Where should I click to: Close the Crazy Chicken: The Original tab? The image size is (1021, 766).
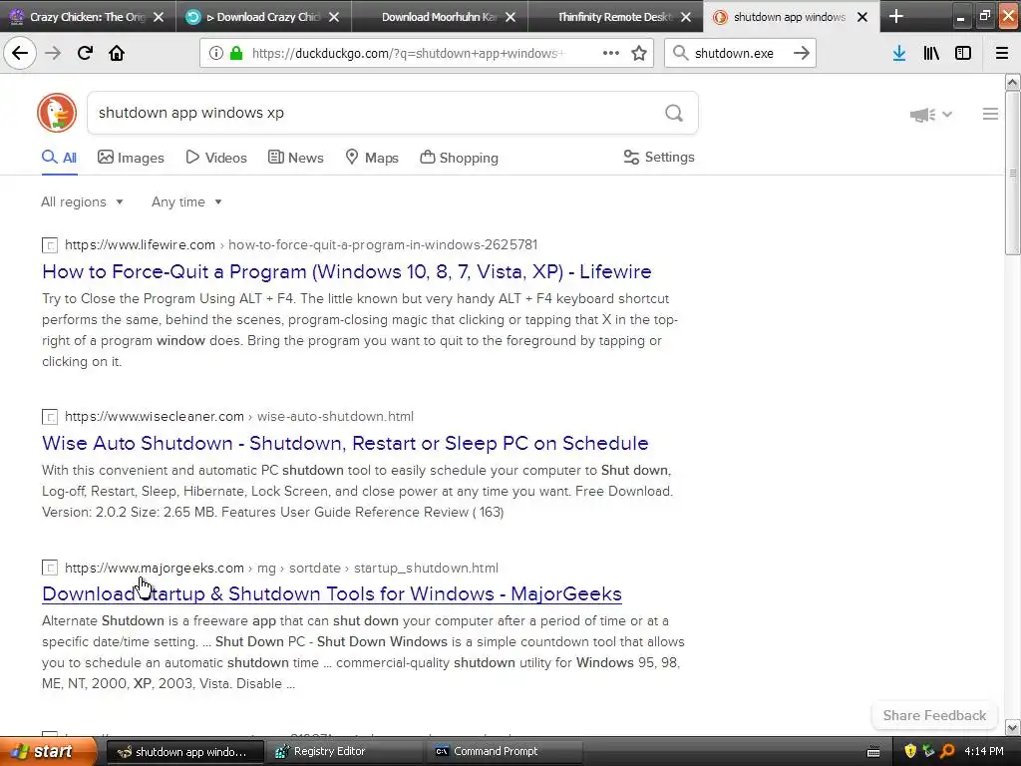tap(159, 17)
